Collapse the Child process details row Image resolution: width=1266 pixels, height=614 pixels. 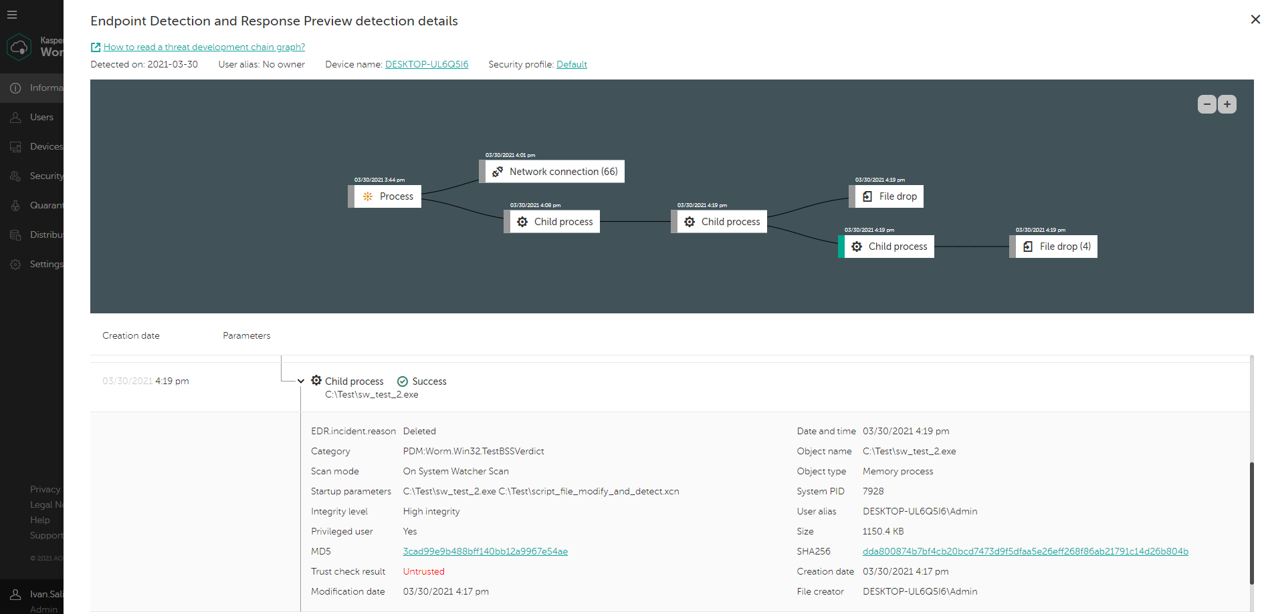pyautogui.click(x=301, y=381)
